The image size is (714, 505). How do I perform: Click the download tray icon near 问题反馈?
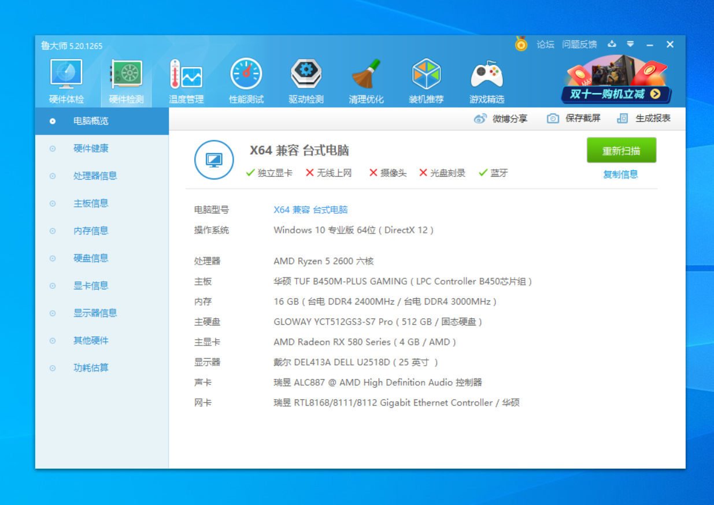pos(612,44)
